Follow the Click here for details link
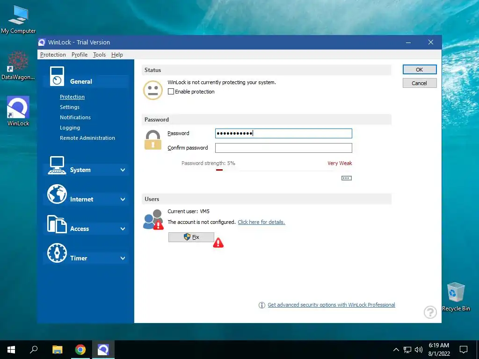 [261, 222]
